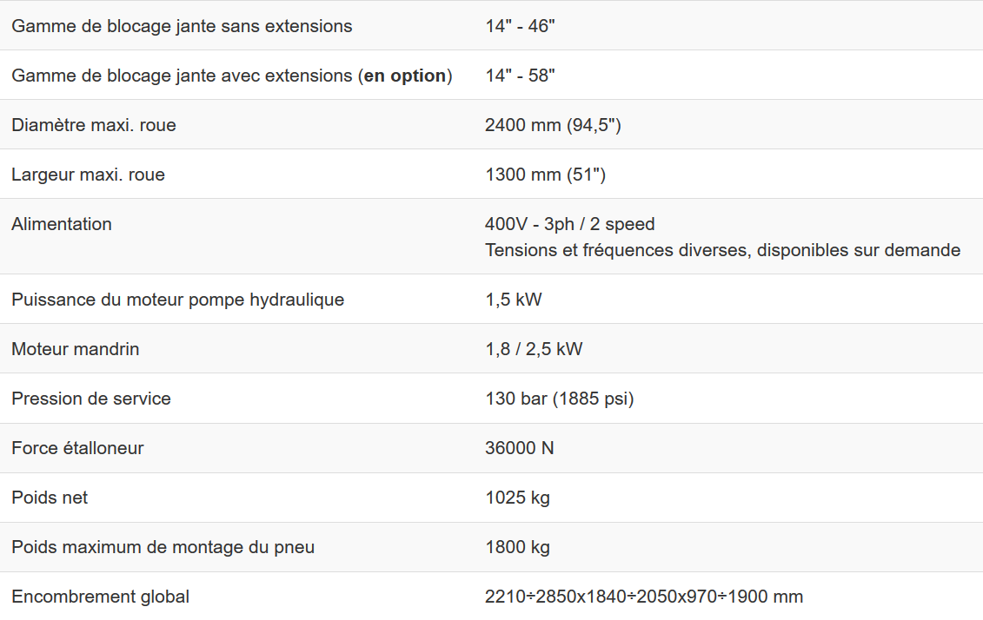Click the 'Puissance du moteur pompe hydraulique' label
This screenshot has width=983, height=620.
click(177, 300)
